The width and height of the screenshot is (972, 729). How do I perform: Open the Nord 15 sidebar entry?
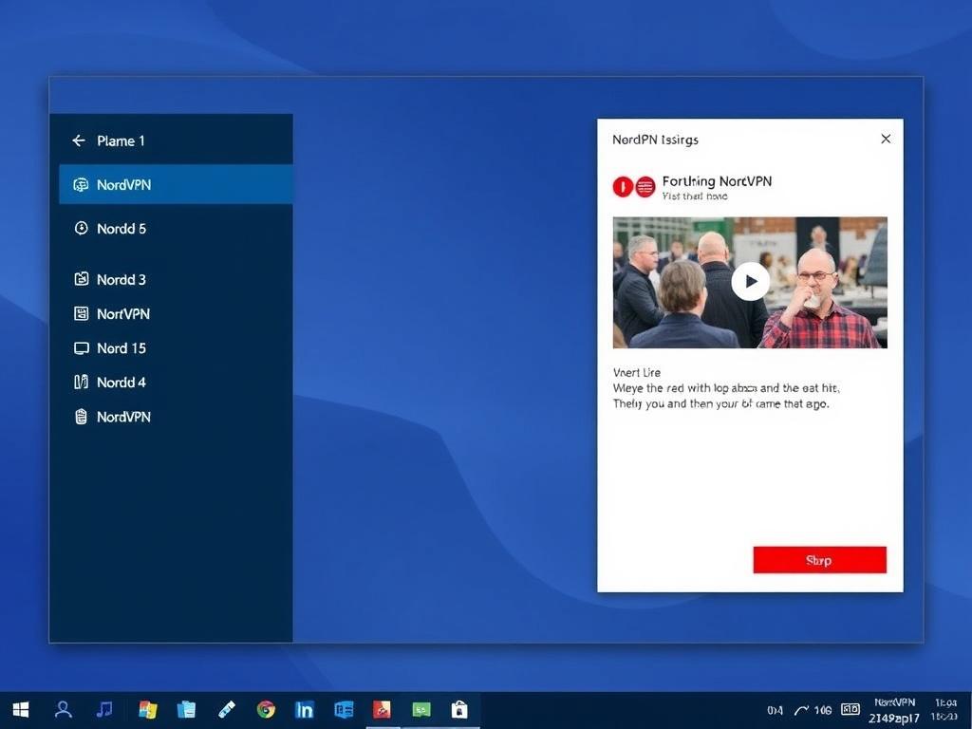click(x=176, y=347)
